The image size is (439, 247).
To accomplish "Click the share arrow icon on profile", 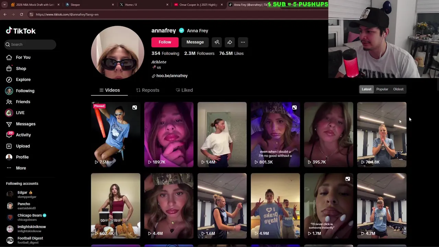I will pos(230,42).
